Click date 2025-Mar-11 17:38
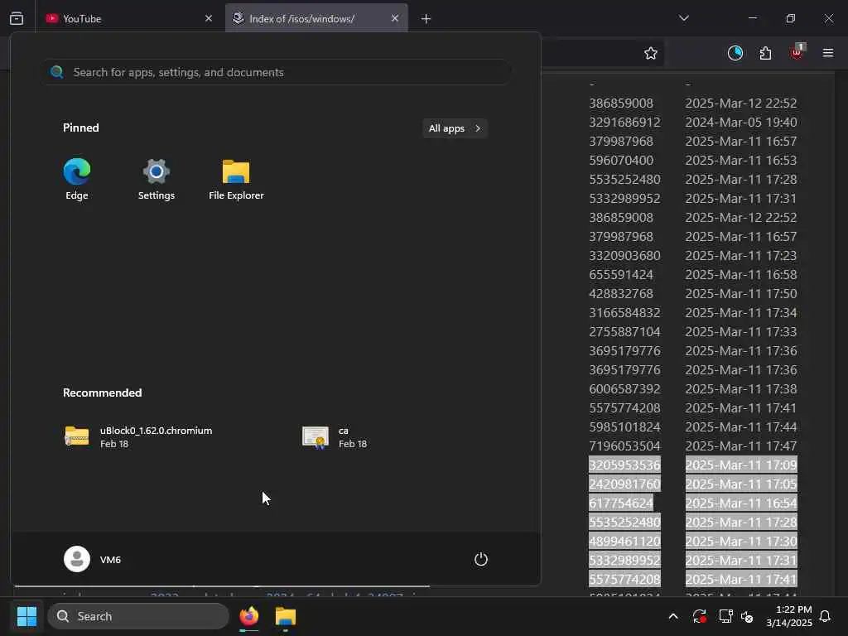This screenshot has width=848, height=636. pos(741,389)
